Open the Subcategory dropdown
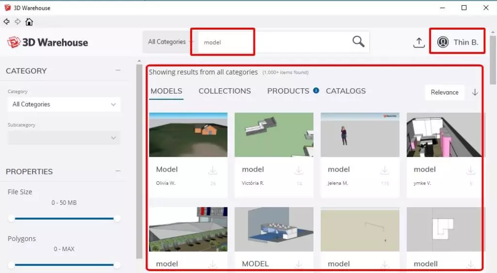 click(64, 138)
